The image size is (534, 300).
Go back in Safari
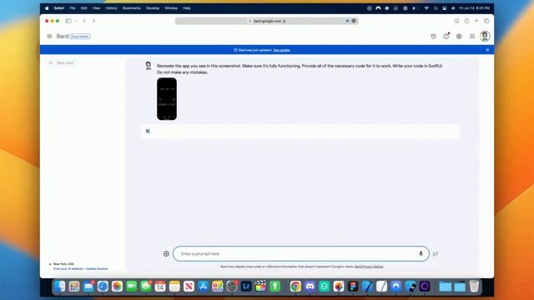pos(84,21)
